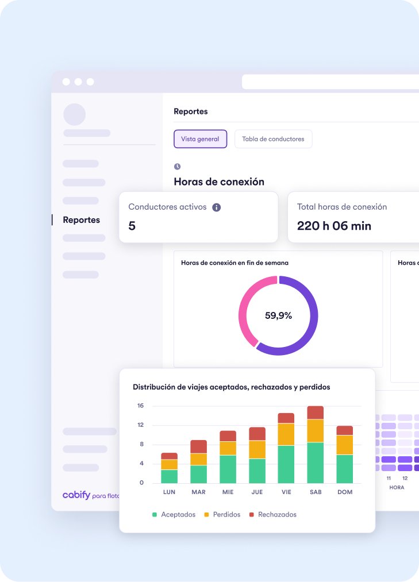Click the Total horas de conexión card

pos(353,217)
